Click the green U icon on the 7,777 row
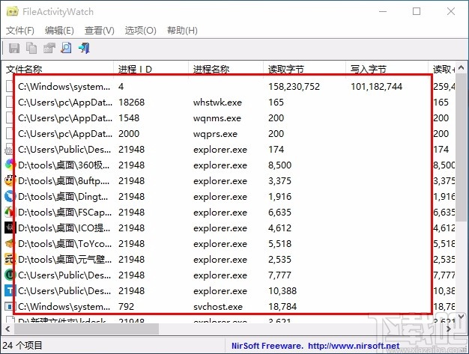 10,275
